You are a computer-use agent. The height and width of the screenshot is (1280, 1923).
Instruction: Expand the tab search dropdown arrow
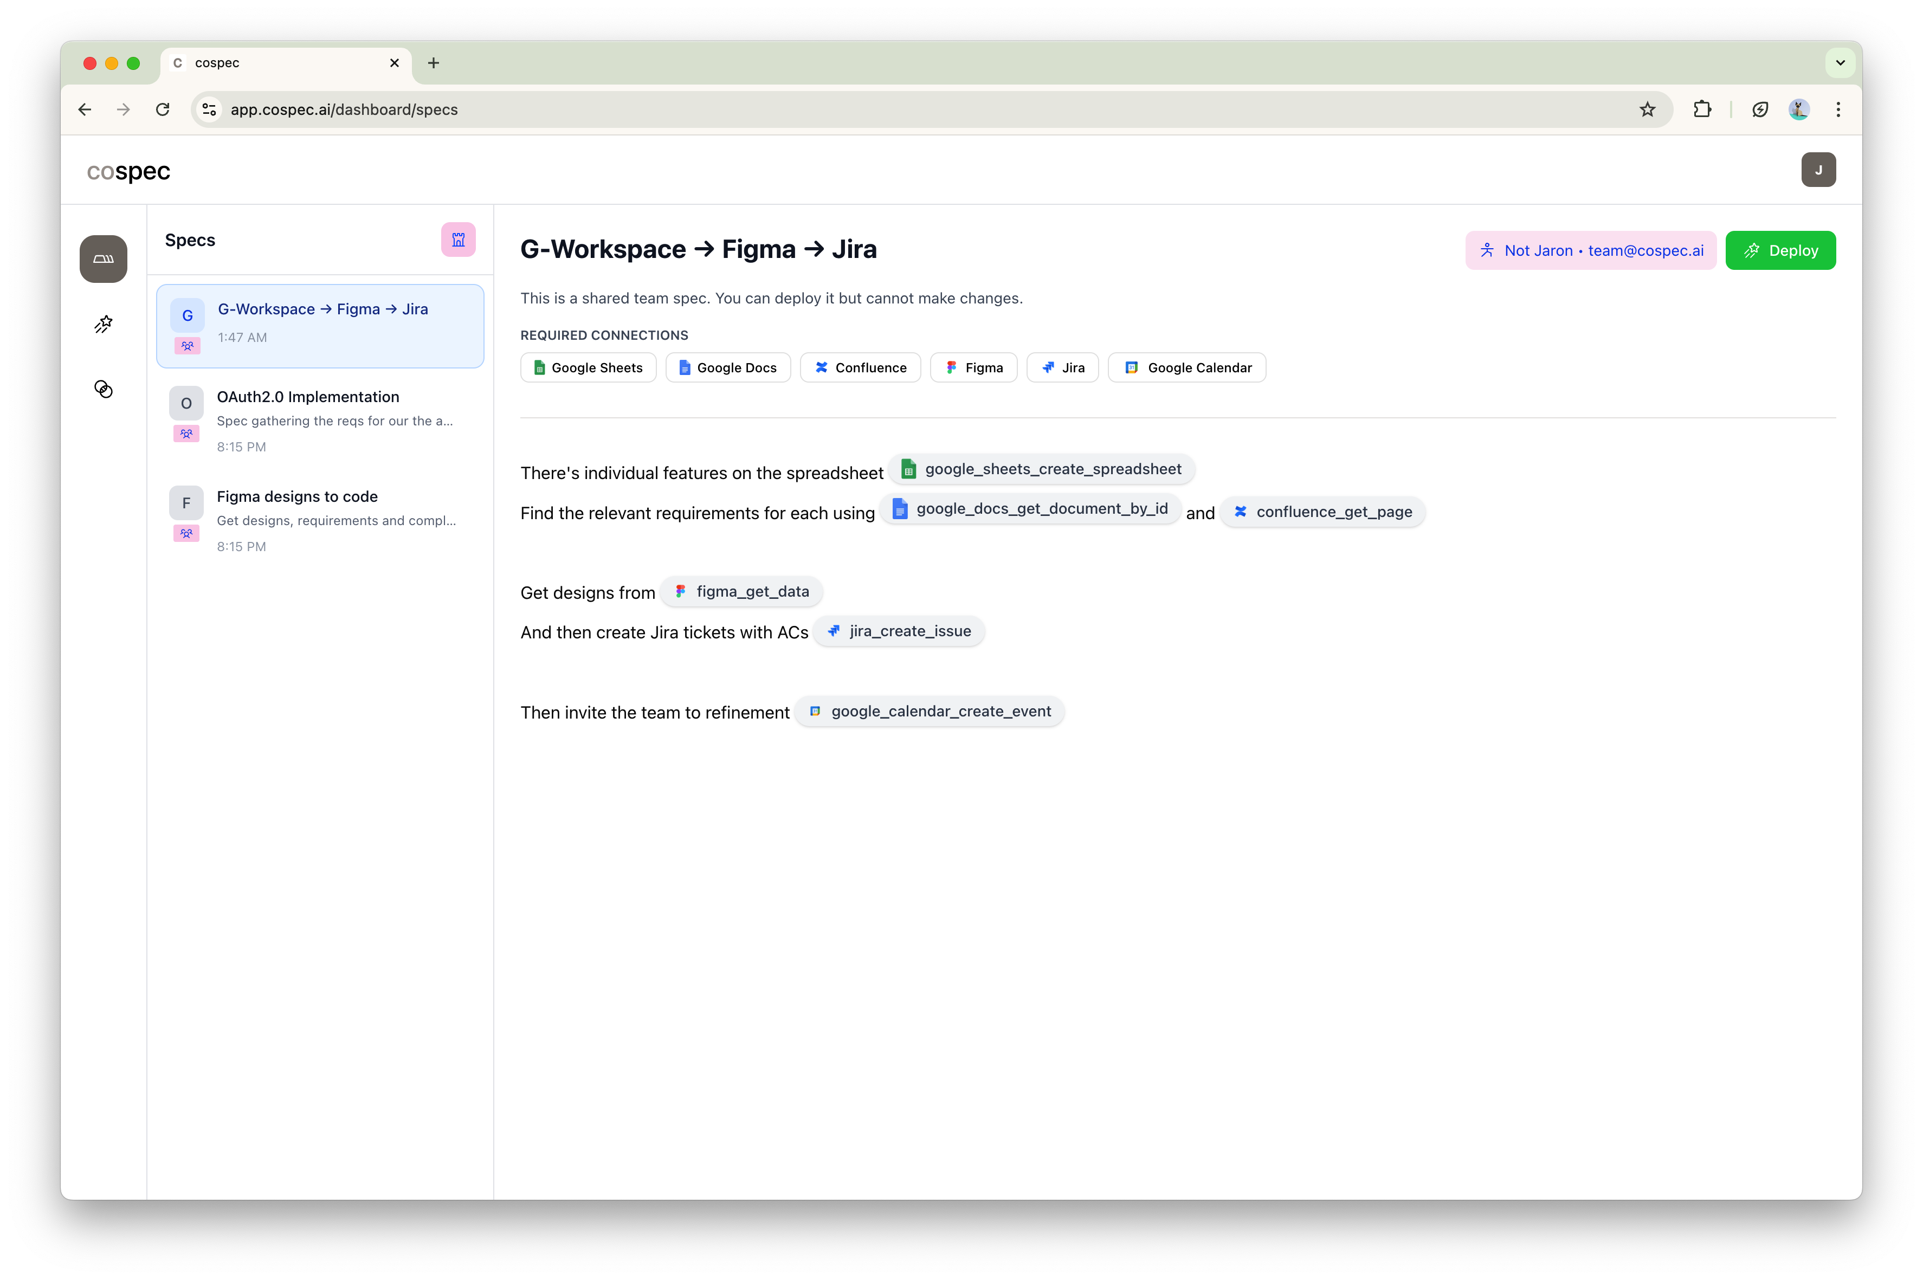[1840, 63]
